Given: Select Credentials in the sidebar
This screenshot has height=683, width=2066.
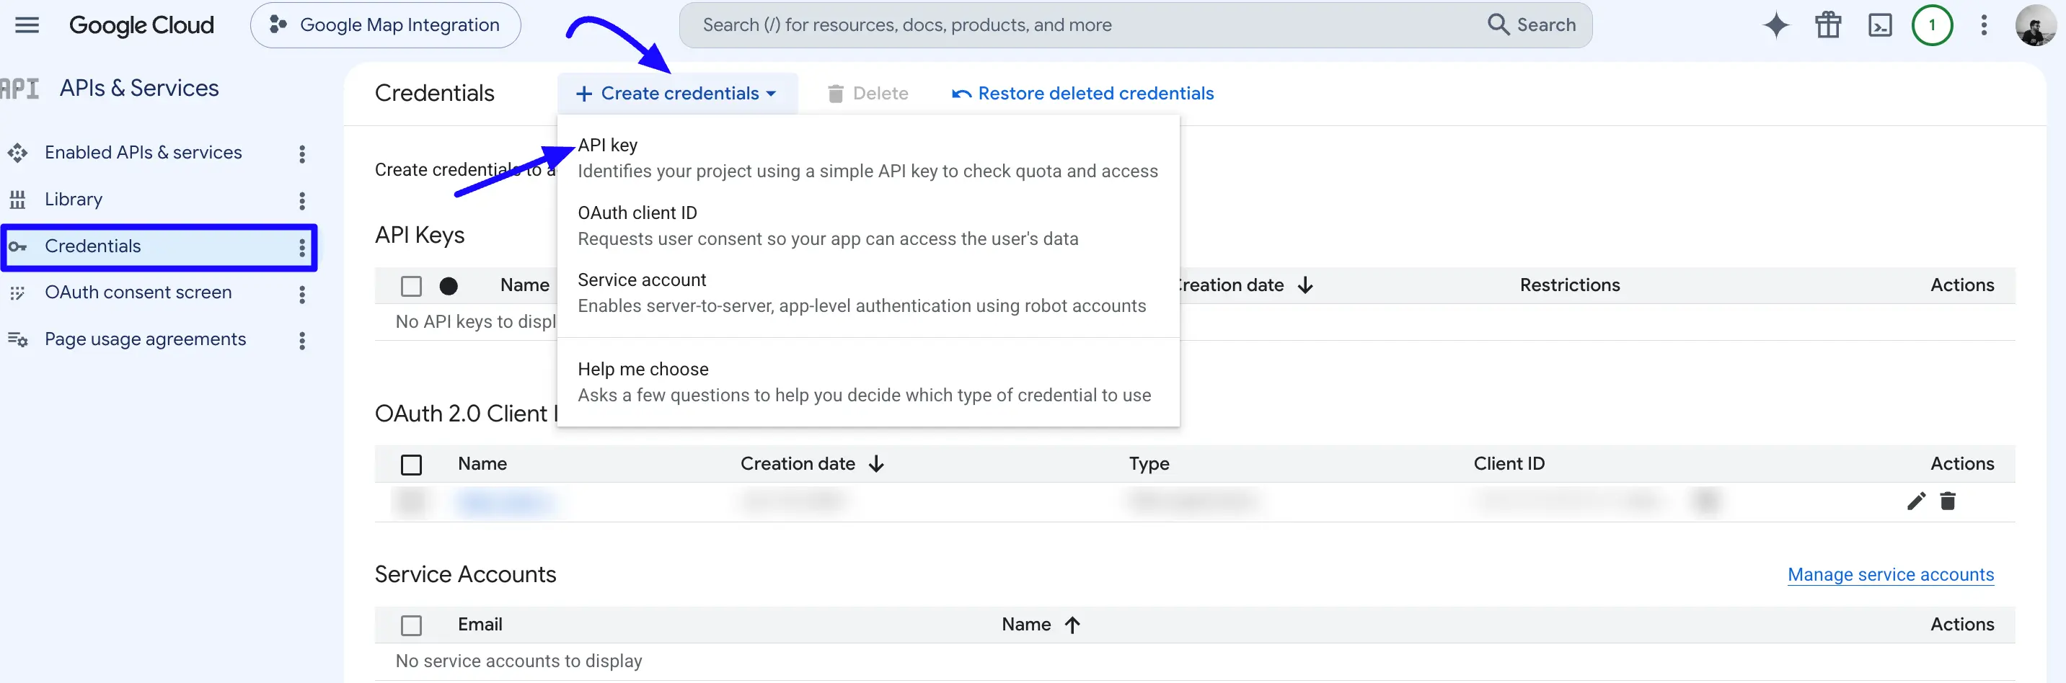Looking at the screenshot, I should point(158,247).
